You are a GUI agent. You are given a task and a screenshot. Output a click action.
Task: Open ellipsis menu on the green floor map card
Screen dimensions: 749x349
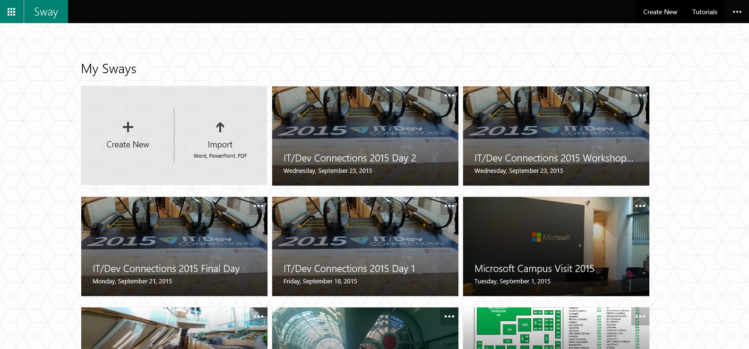coord(640,316)
